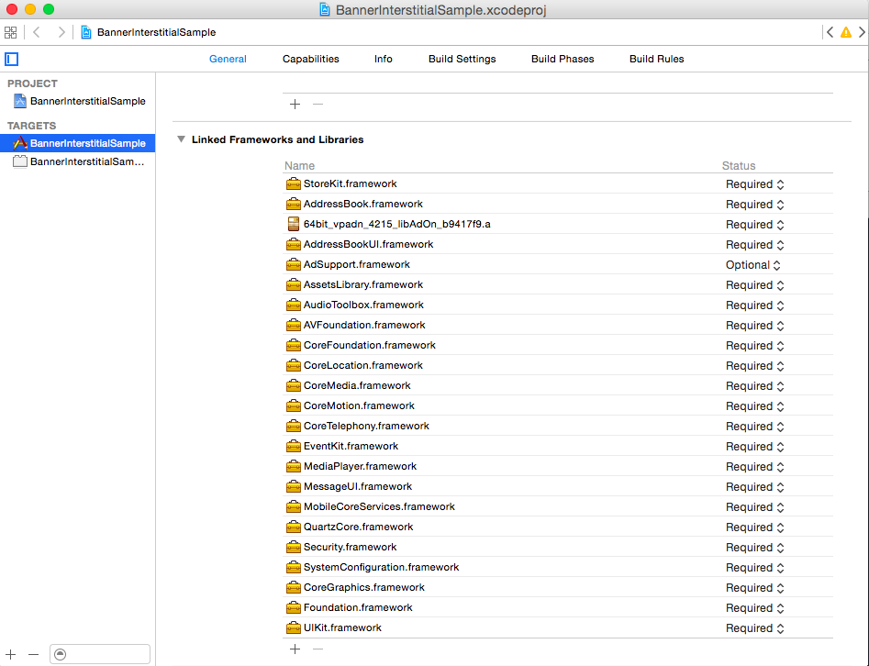Go back with the left chevron
The image size is (869, 666).
[x=37, y=32]
